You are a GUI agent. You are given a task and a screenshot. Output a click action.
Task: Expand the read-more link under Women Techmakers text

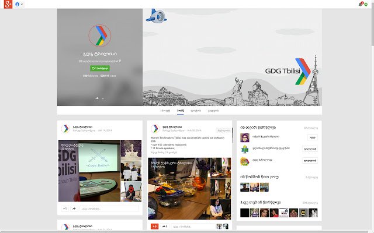pos(164,153)
